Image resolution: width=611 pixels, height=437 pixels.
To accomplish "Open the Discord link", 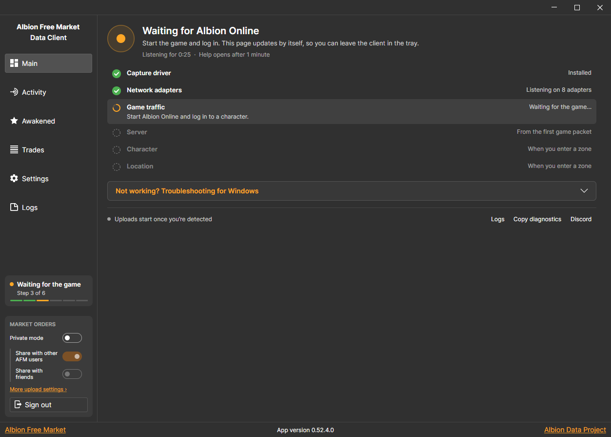I will click(581, 219).
